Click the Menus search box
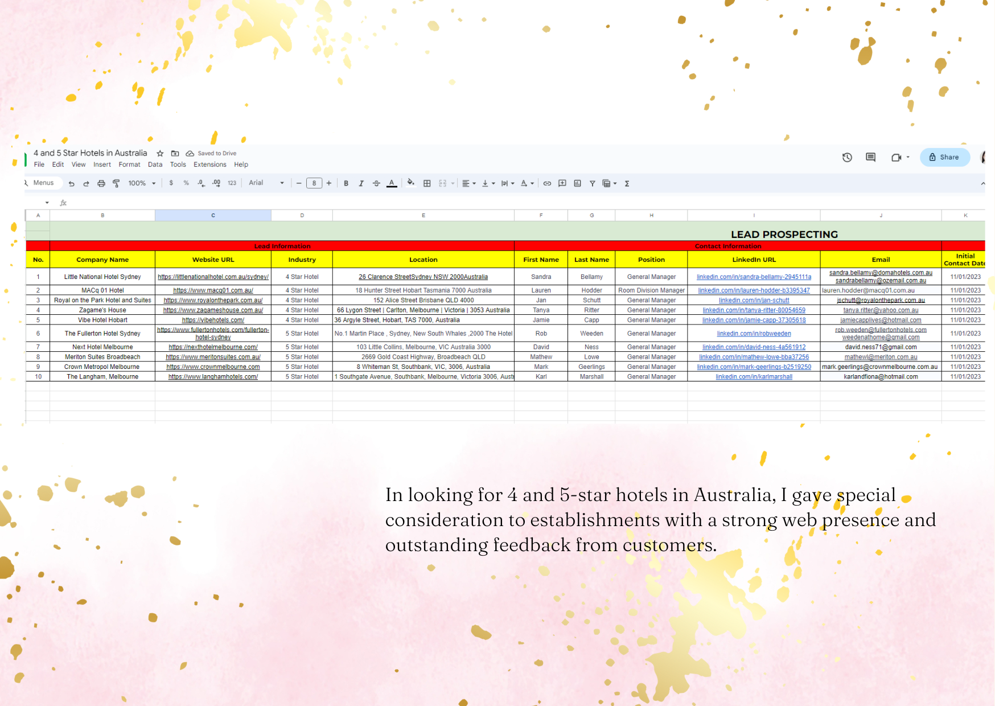Screen dimensions: 995x706 (43, 183)
